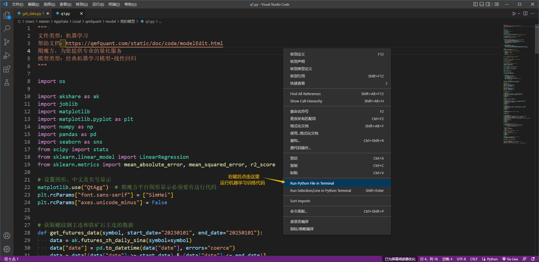
Task: Select 转到引用 from context menu
Action: pos(337,76)
